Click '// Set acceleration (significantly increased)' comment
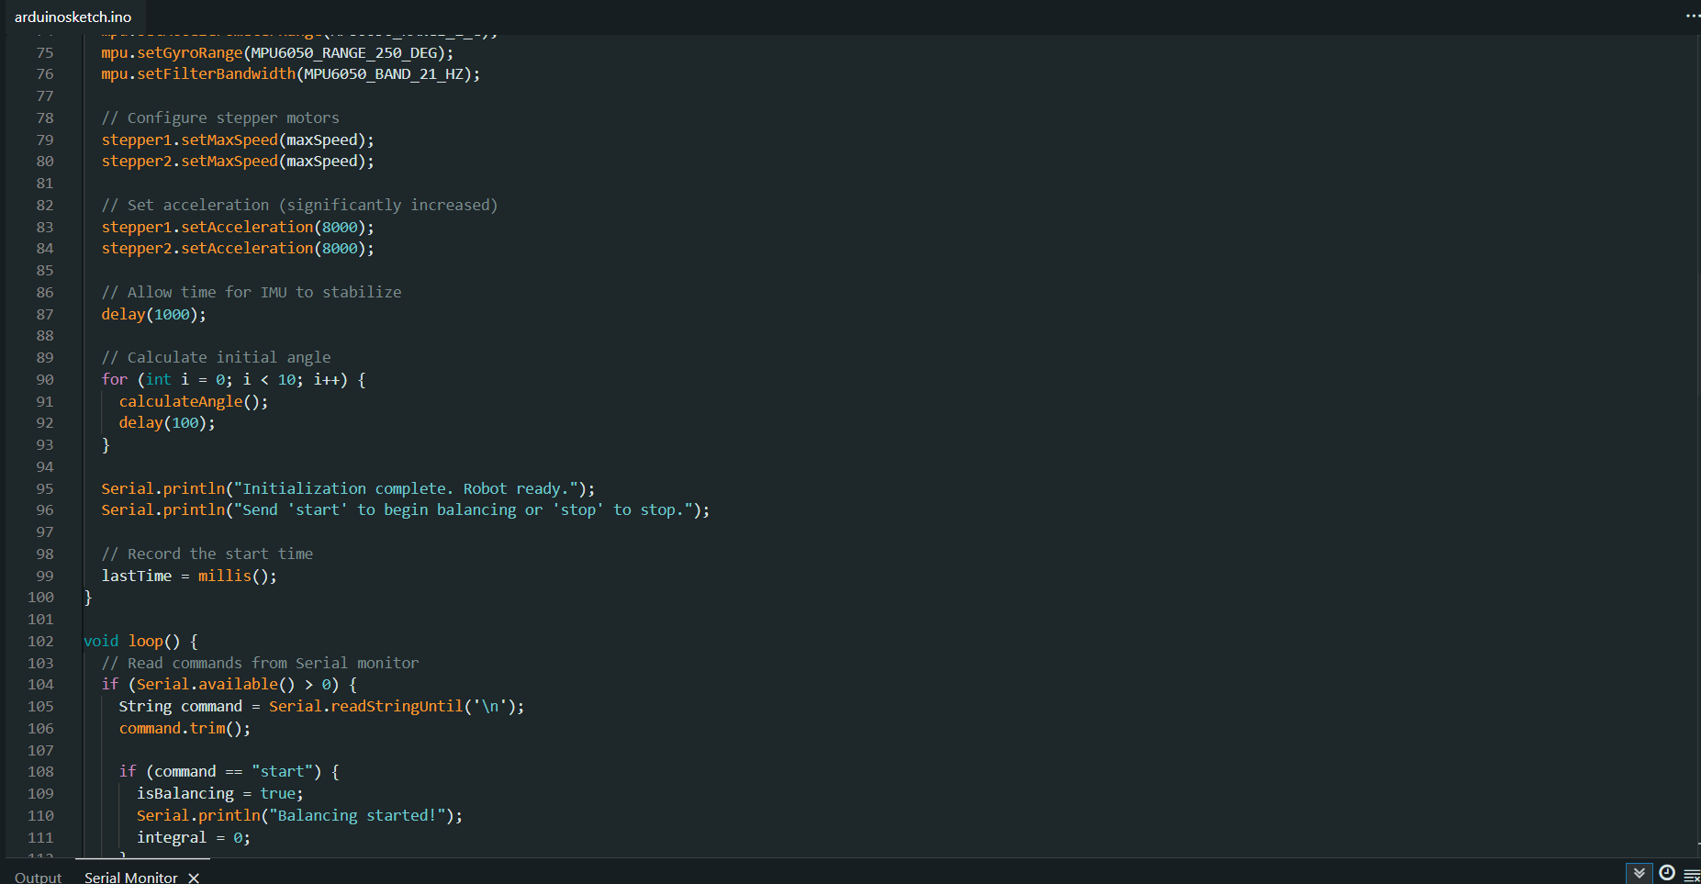Screen dimensions: 1701x884 coord(299,205)
